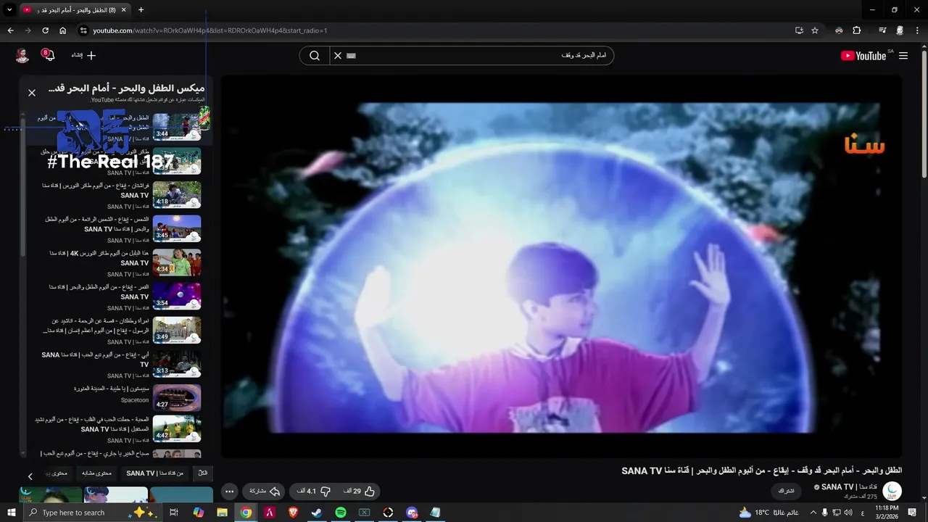Play the 3:54 playlist video
Image resolution: width=928 pixels, height=522 pixels.
pyautogui.click(x=177, y=296)
